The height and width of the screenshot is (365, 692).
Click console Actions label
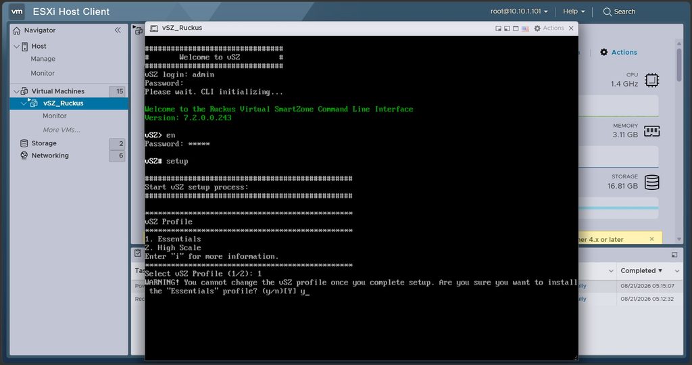point(553,28)
